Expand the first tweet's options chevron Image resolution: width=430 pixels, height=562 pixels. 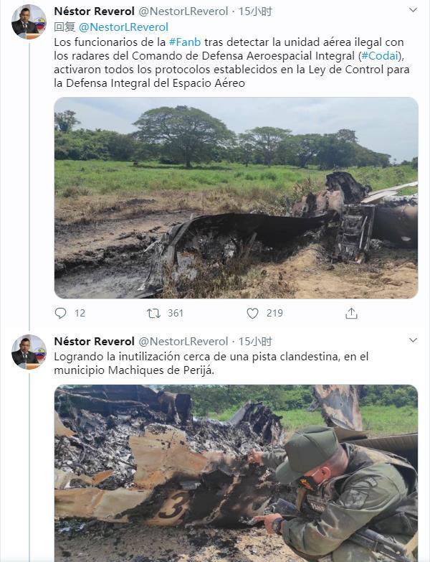coord(412,11)
